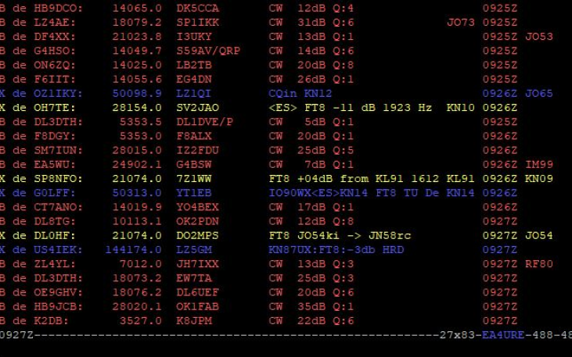Select the callsign IZ2FDU
The image size is (572, 357).
pyautogui.click(x=197, y=150)
